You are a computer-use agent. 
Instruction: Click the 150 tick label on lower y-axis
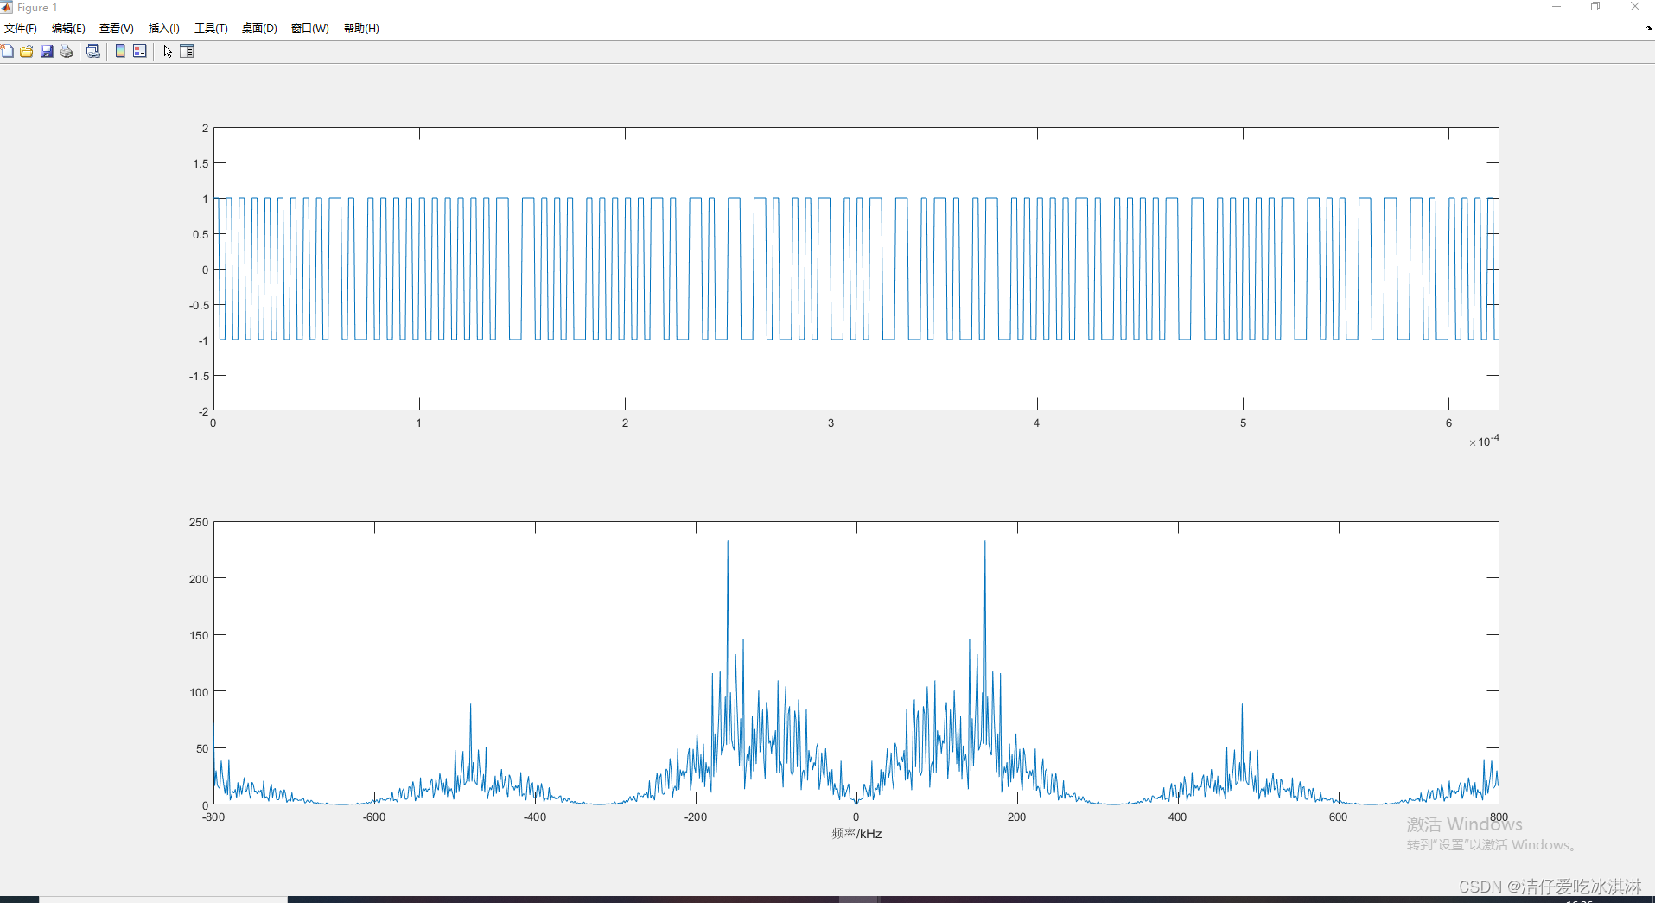[x=199, y=636]
